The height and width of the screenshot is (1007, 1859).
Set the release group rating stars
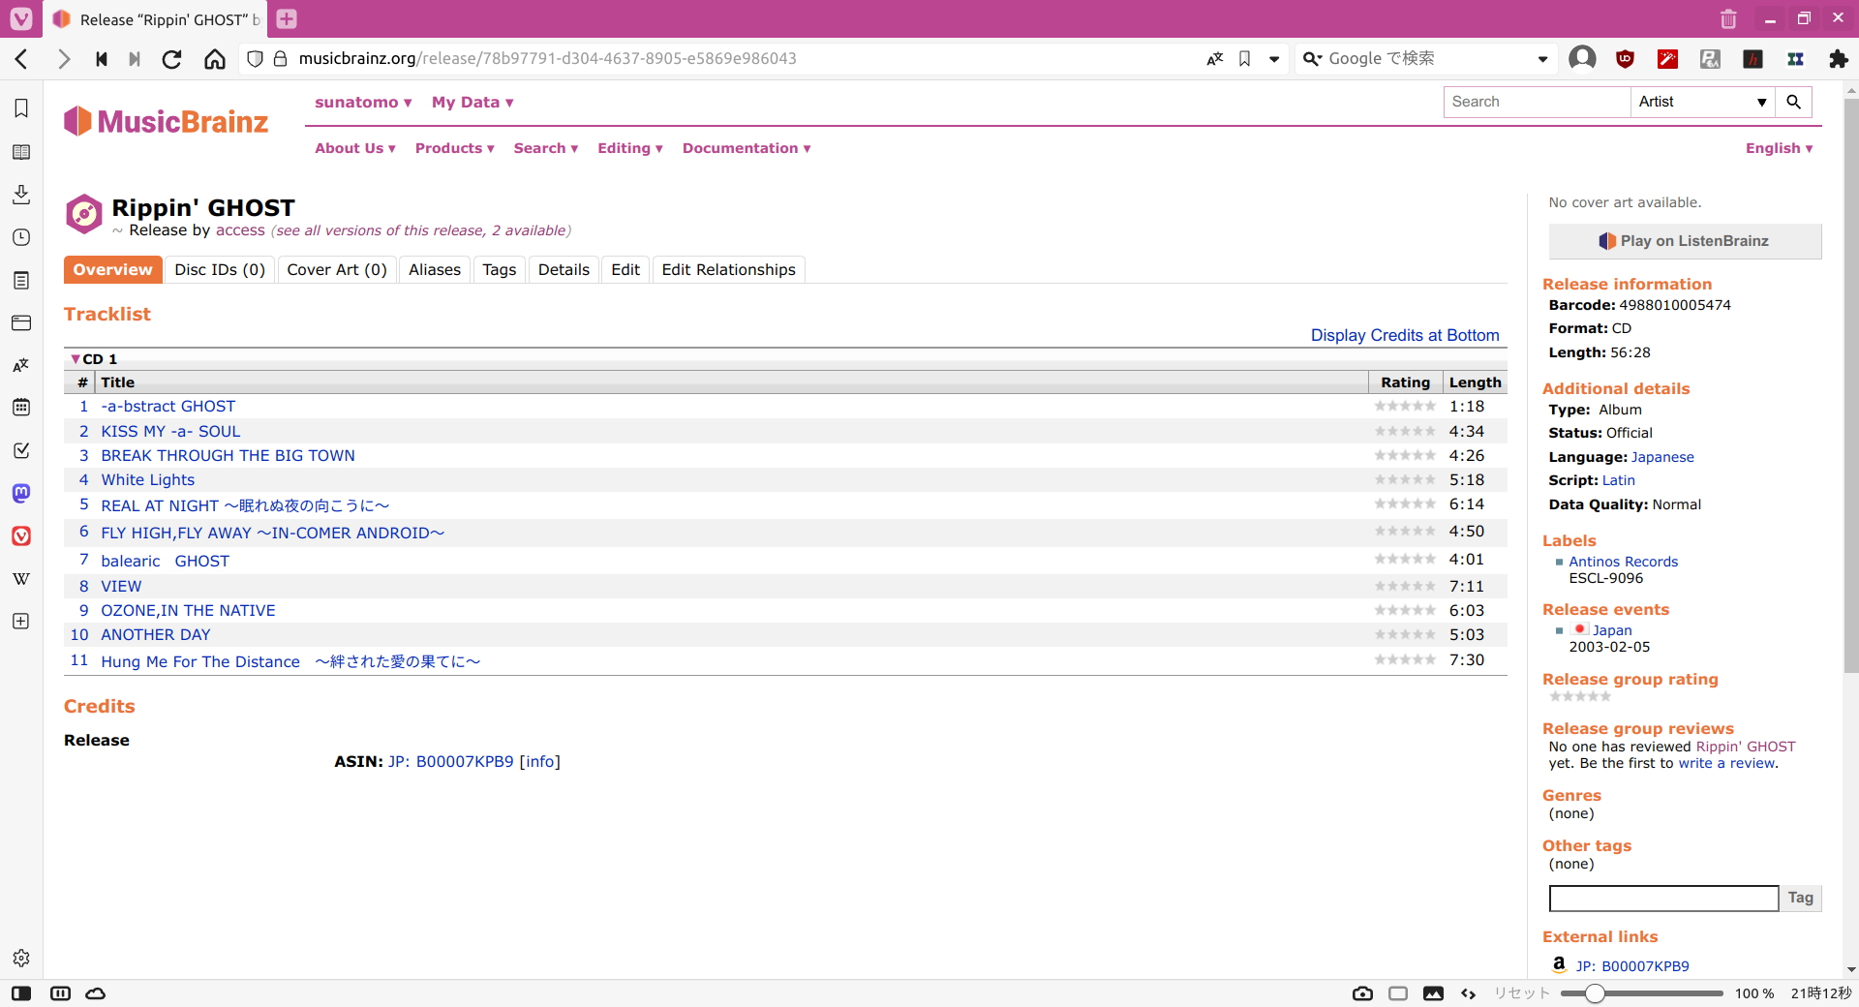pos(1580,696)
